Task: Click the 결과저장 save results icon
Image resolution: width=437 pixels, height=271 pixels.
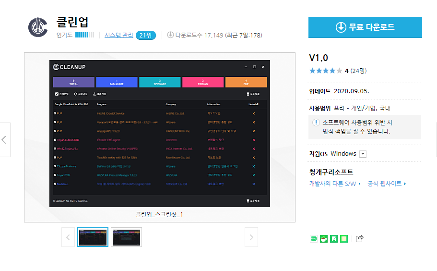Action: tap(94, 94)
